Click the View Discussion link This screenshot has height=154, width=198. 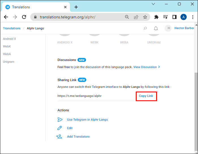pyautogui.click(x=147, y=67)
